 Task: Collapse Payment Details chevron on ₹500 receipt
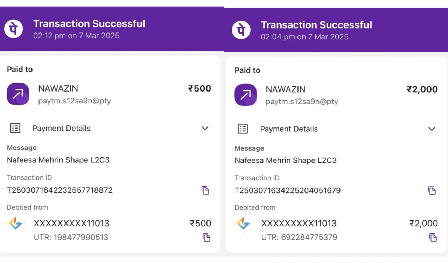[205, 128]
